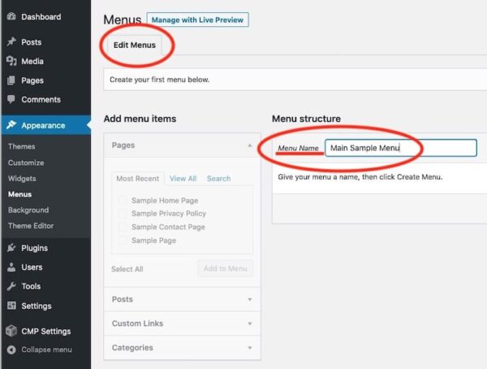
Task: Switch to the Most Recent tab
Action: point(138,179)
